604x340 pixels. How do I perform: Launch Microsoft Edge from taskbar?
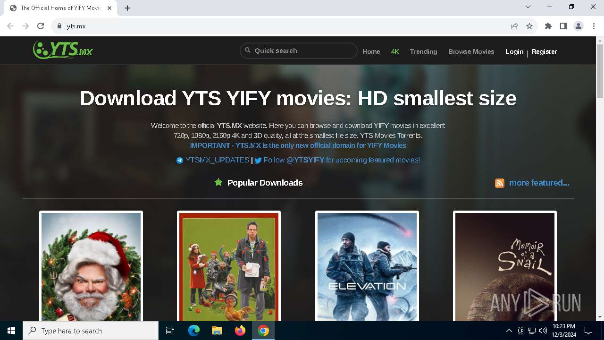[194, 331]
